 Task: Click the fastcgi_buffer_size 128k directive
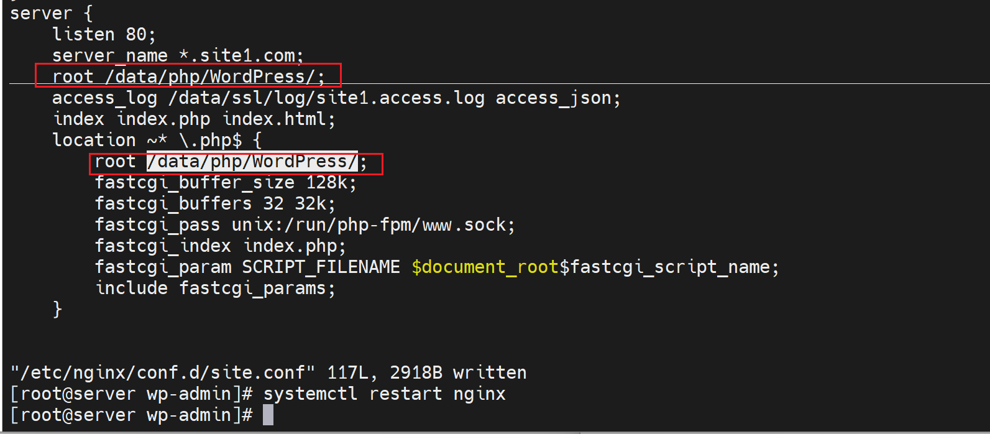pos(225,183)
